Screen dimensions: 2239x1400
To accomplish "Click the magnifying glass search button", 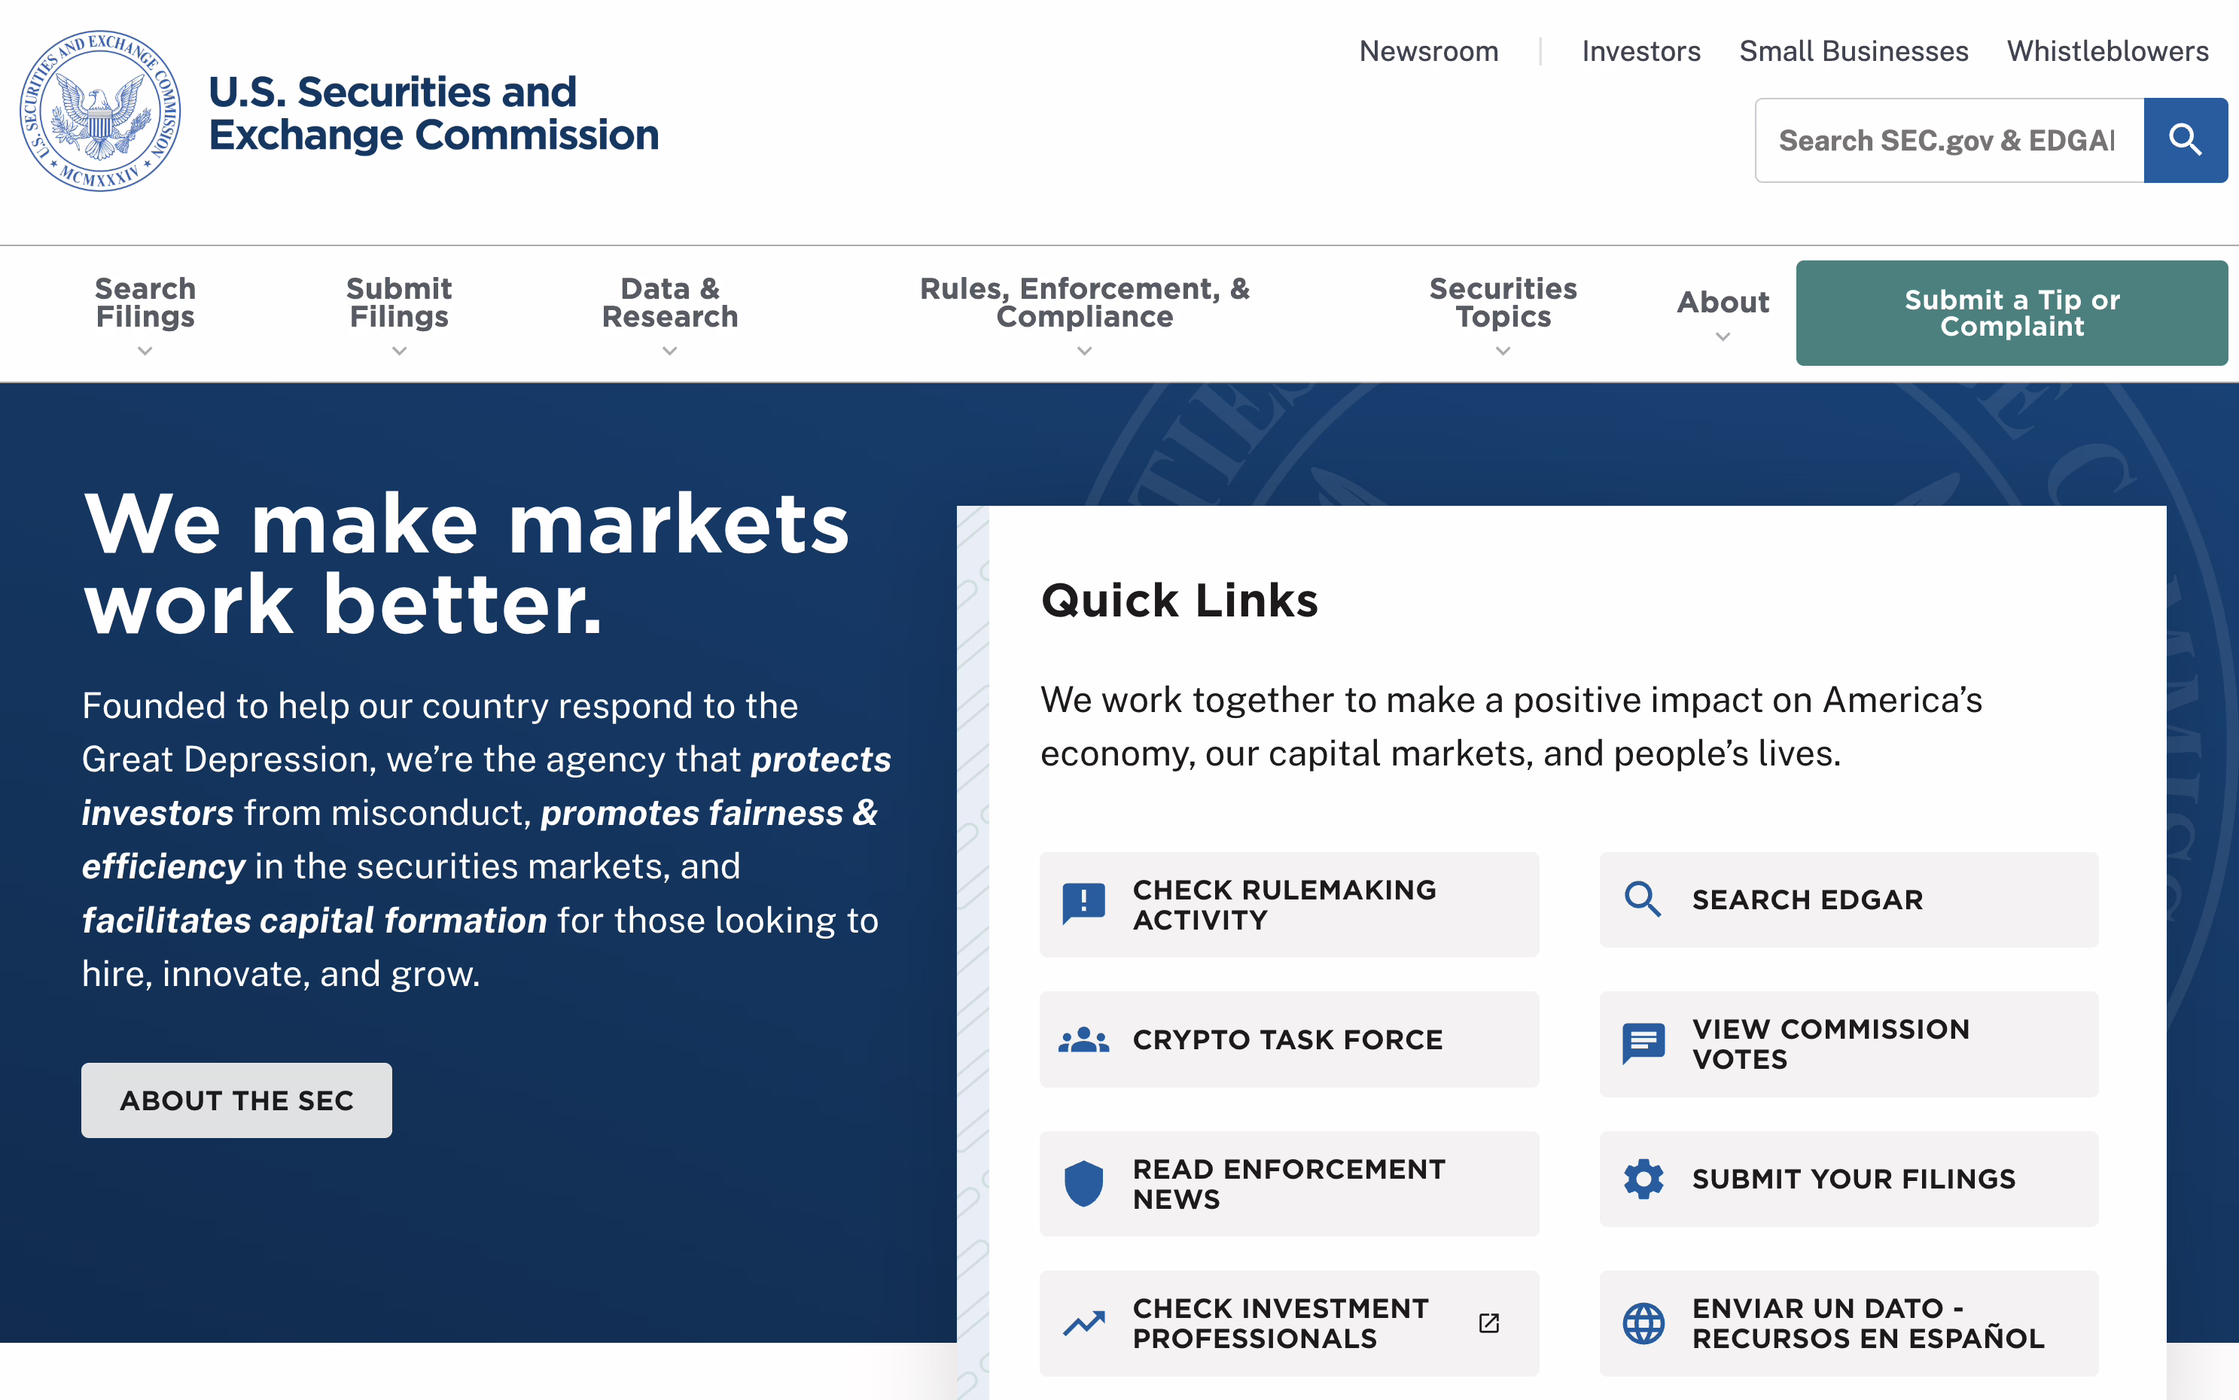I will click(x=2186, y=140).
